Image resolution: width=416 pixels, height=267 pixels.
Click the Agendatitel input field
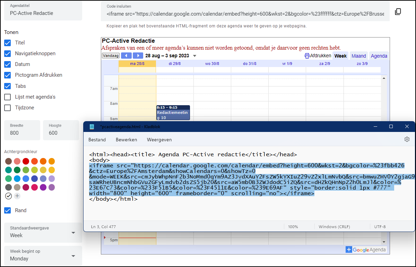[43, 10]
